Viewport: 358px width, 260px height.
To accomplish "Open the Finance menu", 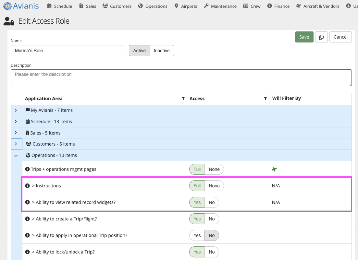I will click(278, 6).
